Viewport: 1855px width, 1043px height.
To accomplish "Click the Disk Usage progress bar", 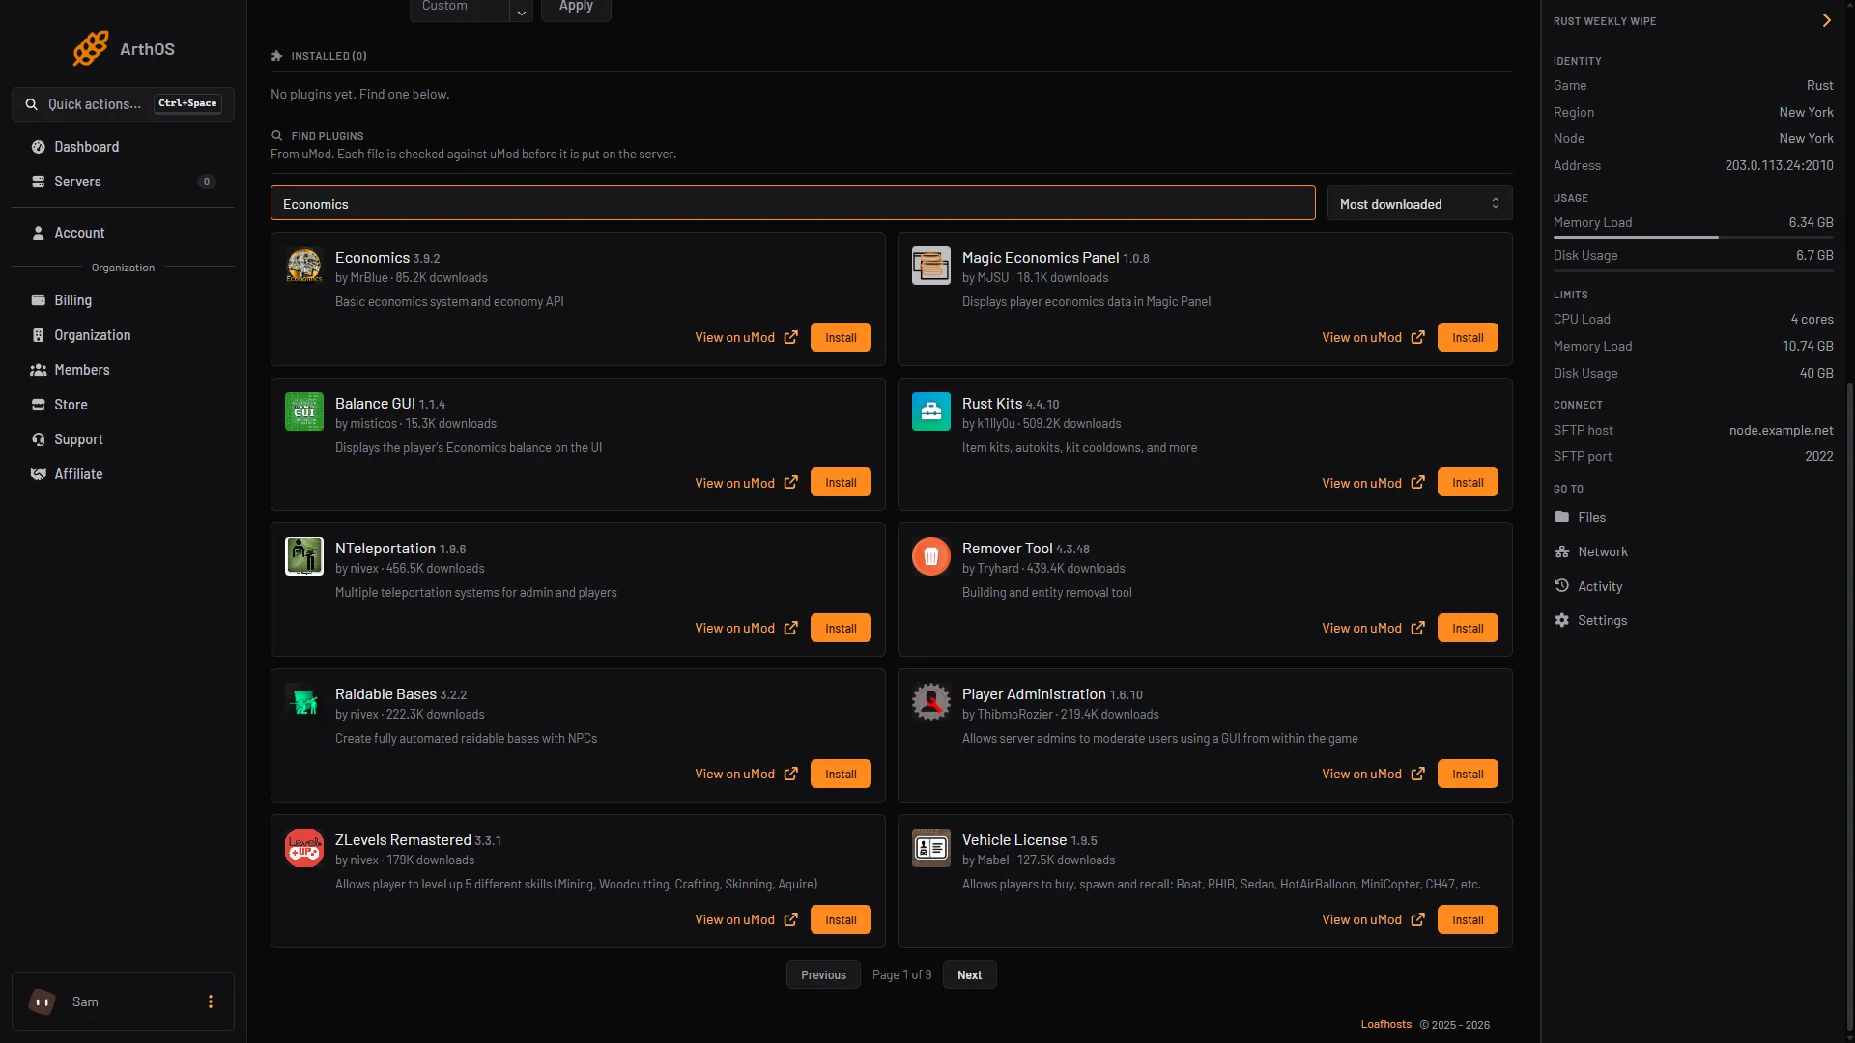I will (x=1694, y=270).
